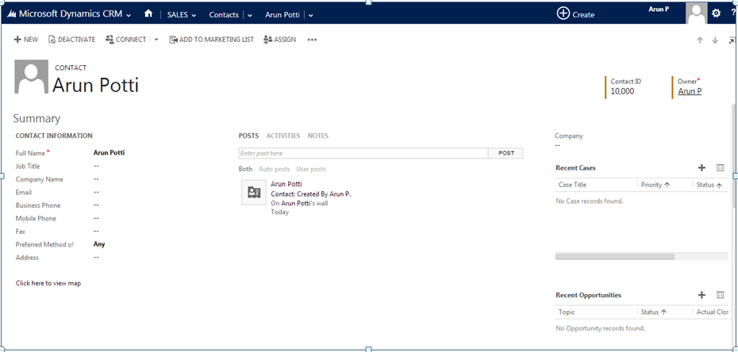Image resolution: width=738 pixels, height=352 pixels.
Task: Click the Email field value
Action: click(x=96, y=192)
